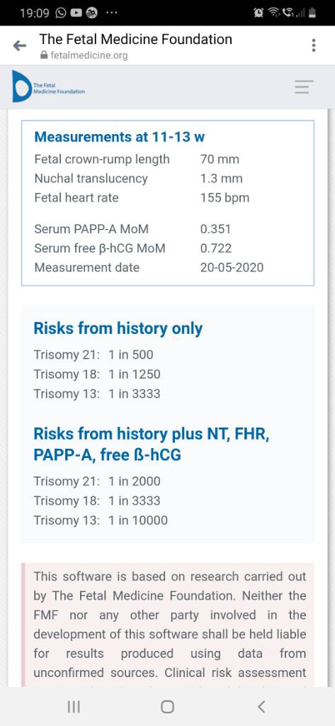Viewport: 335px width, 726px height.
Task: Tap the Android back chevron
Action: point(261,707)
